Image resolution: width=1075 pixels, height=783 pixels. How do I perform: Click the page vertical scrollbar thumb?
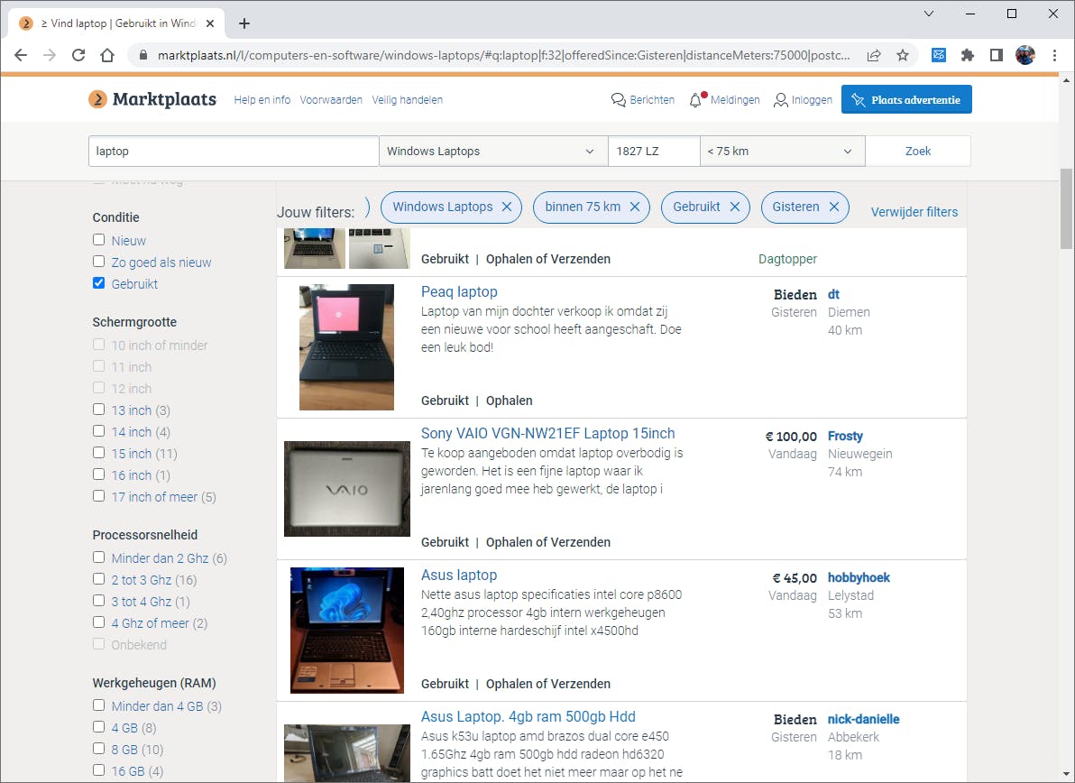tap(1065, 208)
